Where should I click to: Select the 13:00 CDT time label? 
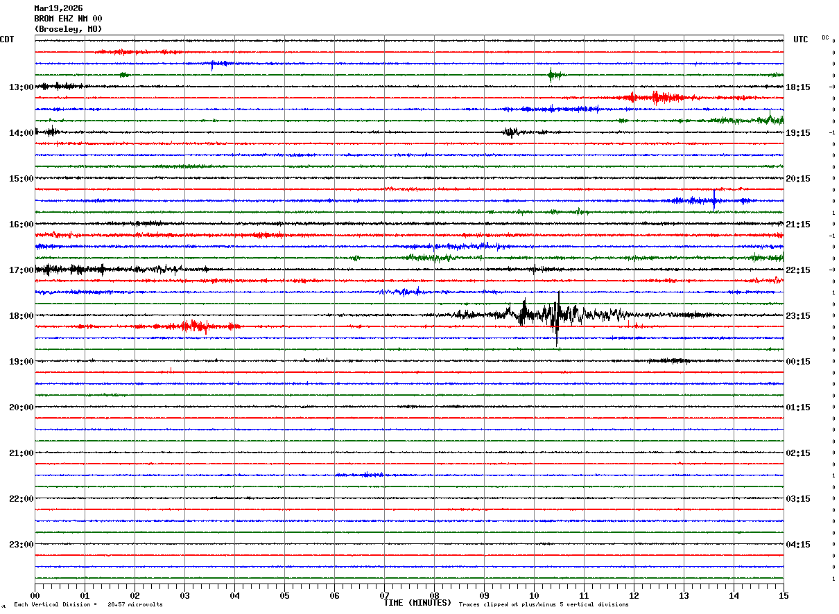tap(21, 87)
